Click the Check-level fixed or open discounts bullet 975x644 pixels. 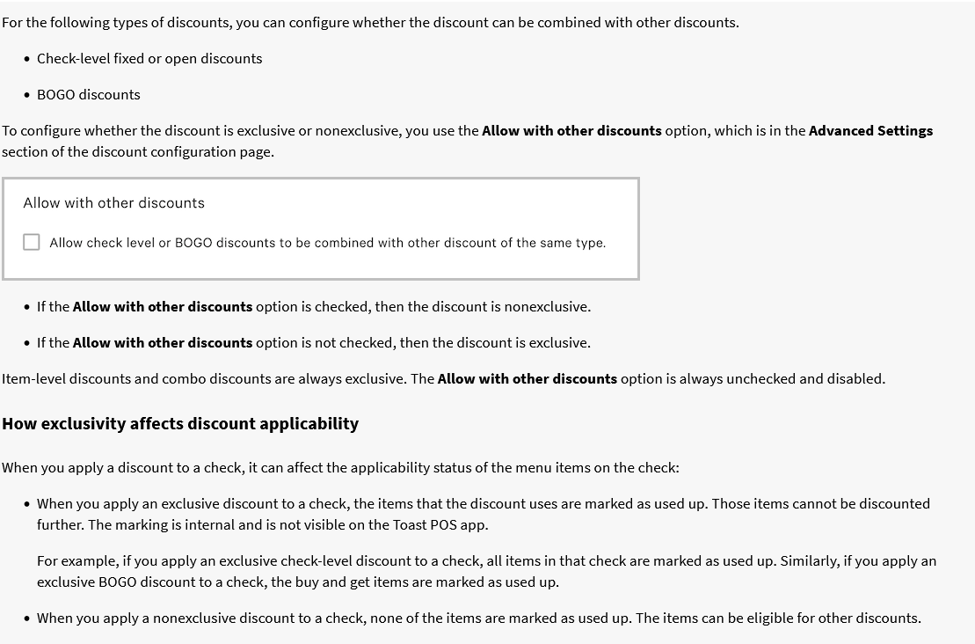pos(149,58)
